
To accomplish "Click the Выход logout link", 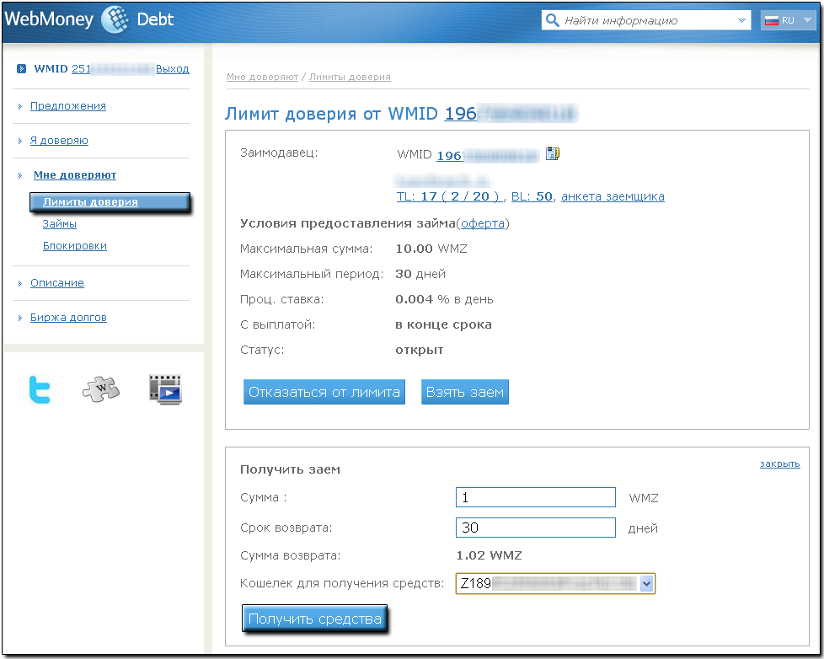I will [173, 69].
